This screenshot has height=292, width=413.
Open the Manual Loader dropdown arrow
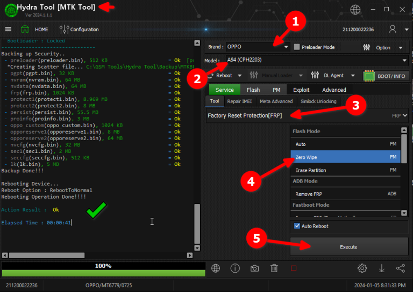(x=301, y=76)
